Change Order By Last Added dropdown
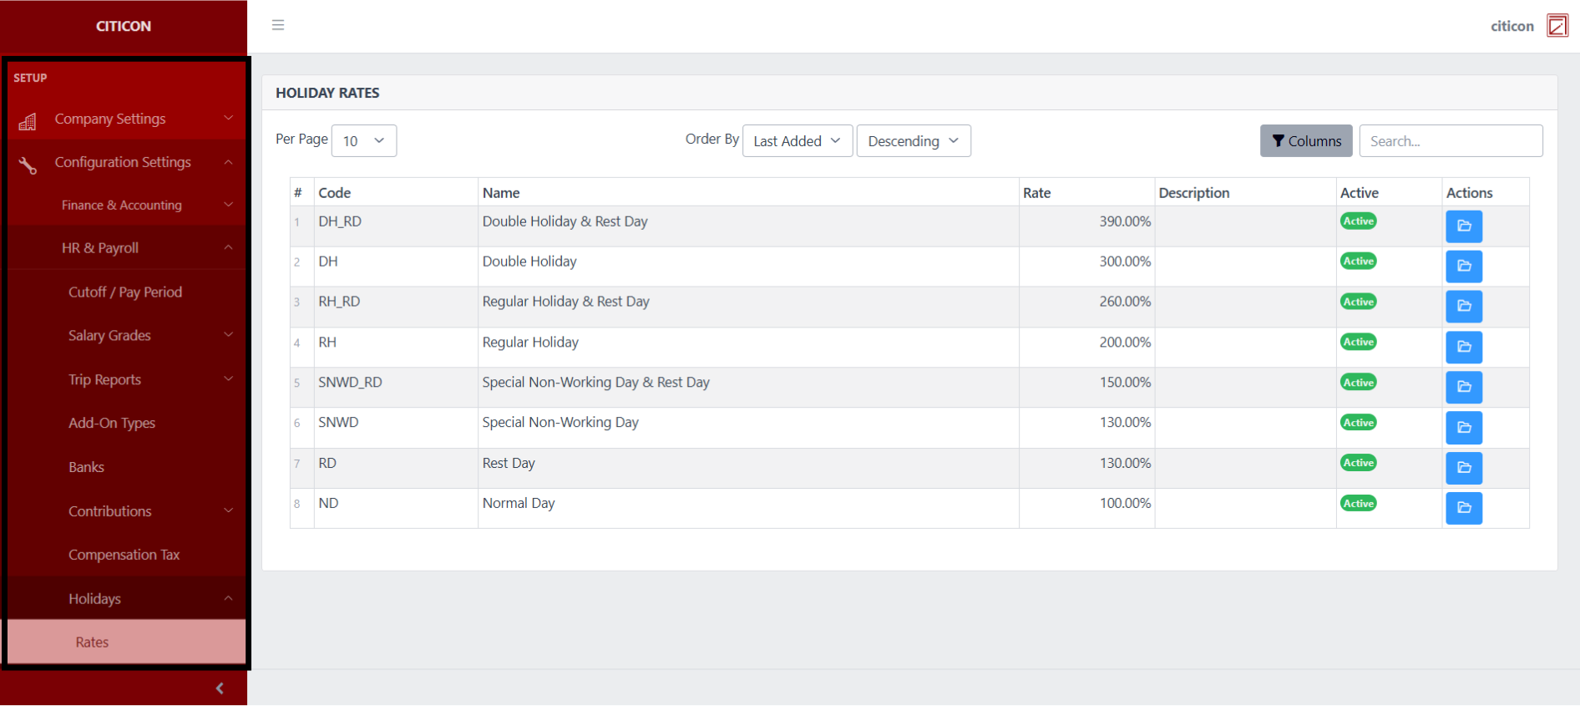This screenshot has width=1580, height=706. (x=797, y=141)
